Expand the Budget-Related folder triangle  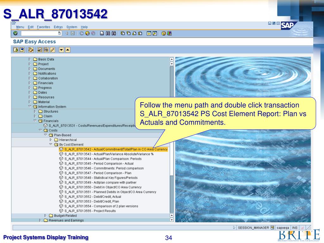point(46,215)
